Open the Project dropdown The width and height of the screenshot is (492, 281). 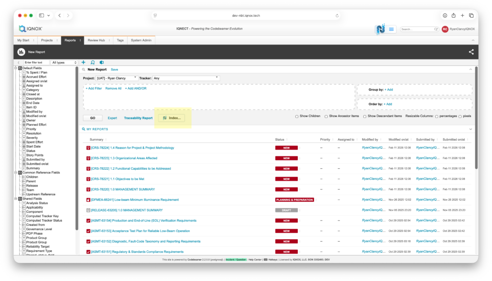pos(116,78)
